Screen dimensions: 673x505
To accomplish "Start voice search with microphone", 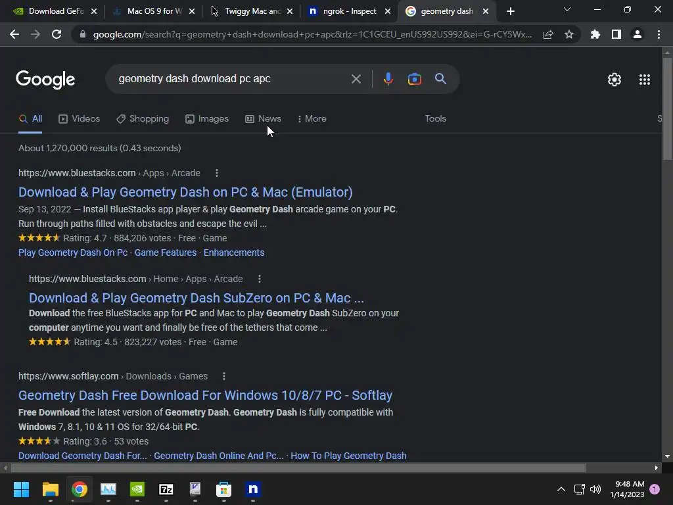I will tap(388, 79).
